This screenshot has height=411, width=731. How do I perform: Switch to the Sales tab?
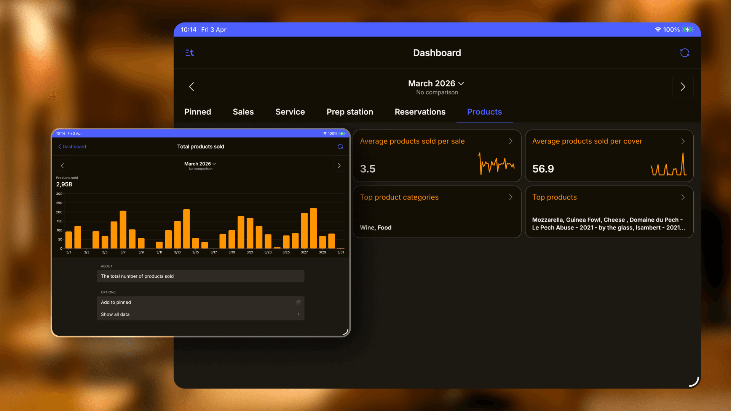(x=243, y=112)
